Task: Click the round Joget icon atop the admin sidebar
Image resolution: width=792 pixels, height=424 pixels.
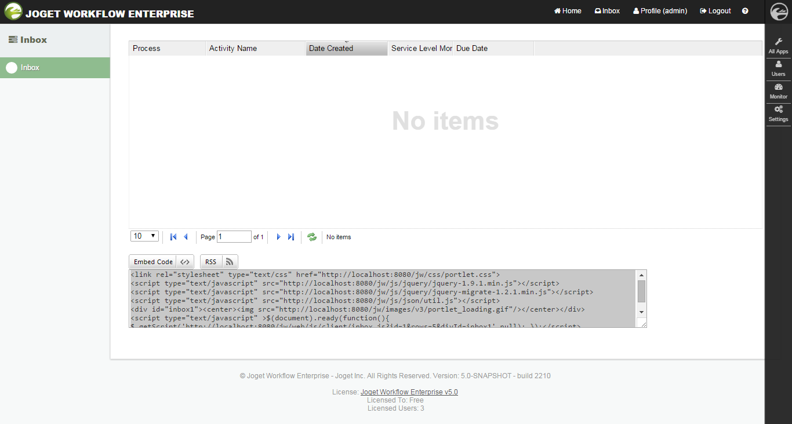Action: 779,12
